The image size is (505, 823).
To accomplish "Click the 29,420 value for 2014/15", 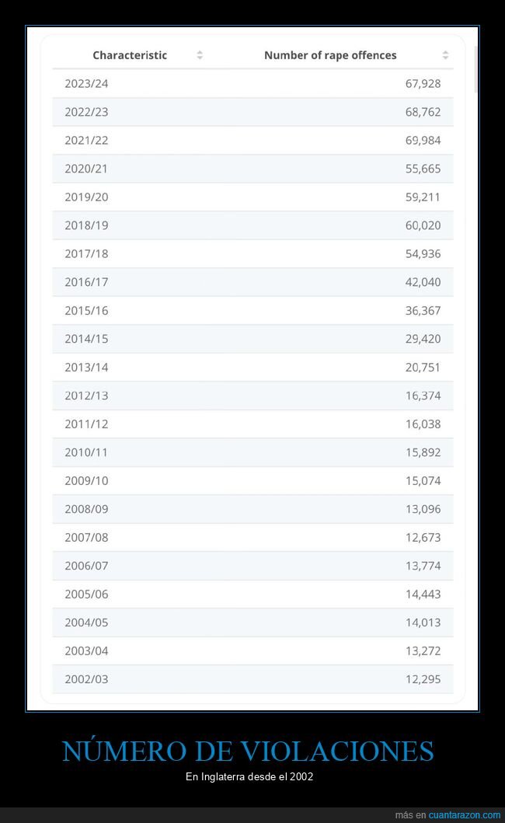I will point(423,339).
